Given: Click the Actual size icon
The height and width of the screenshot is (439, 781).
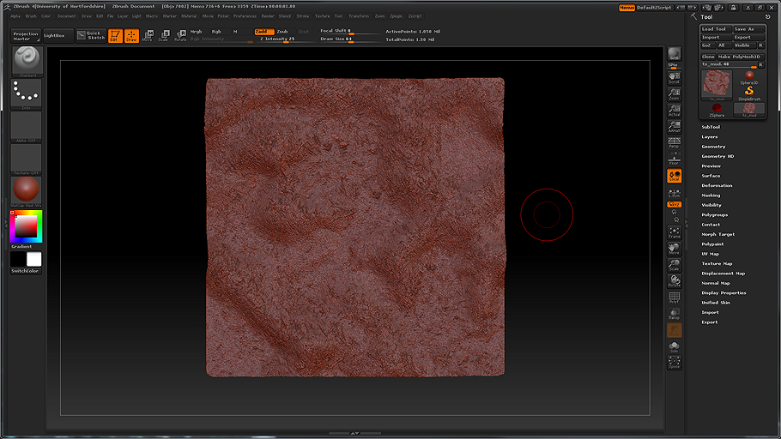Looking at the screenshot, I should tap(674, 111).
